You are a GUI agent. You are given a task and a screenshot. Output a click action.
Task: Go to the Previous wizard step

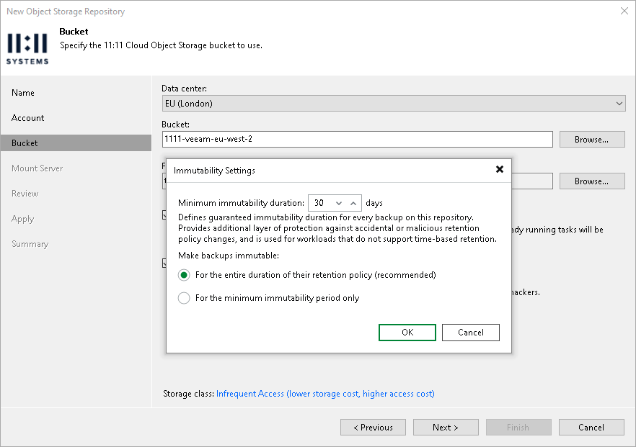click(x=374, y=427)
